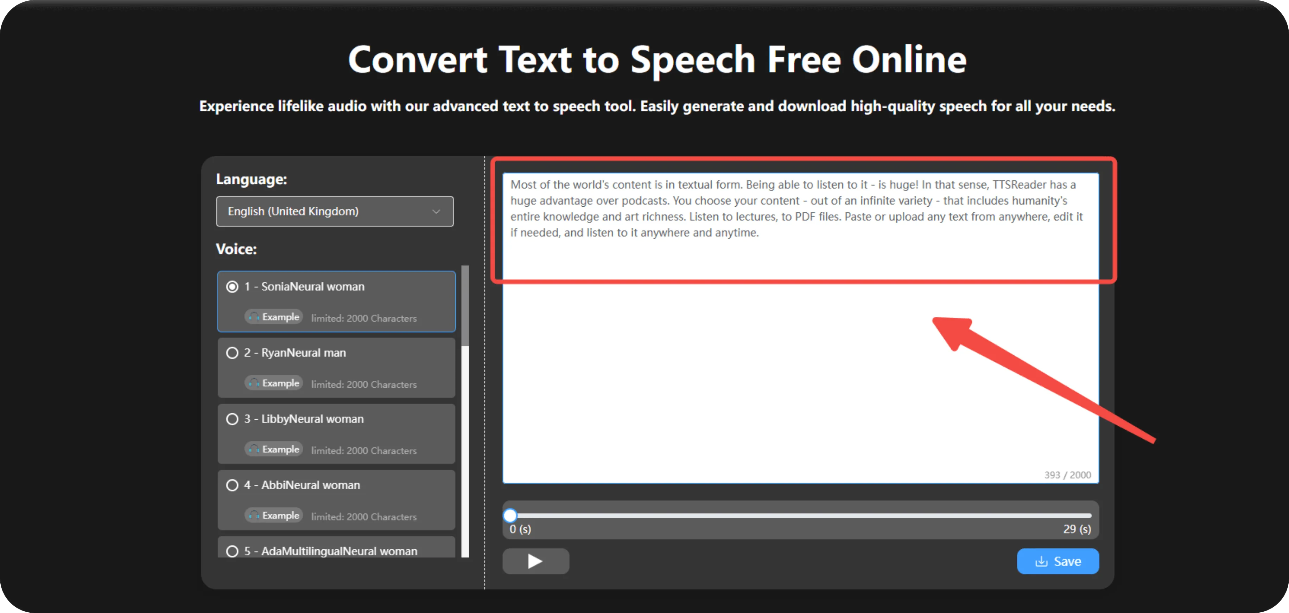
Task: Play Example for SoniaNeural voice
Action: (x=274, y=317)
